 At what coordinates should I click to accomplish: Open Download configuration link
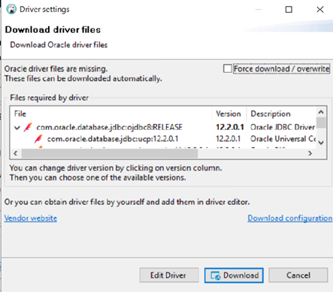click(290, 218)
